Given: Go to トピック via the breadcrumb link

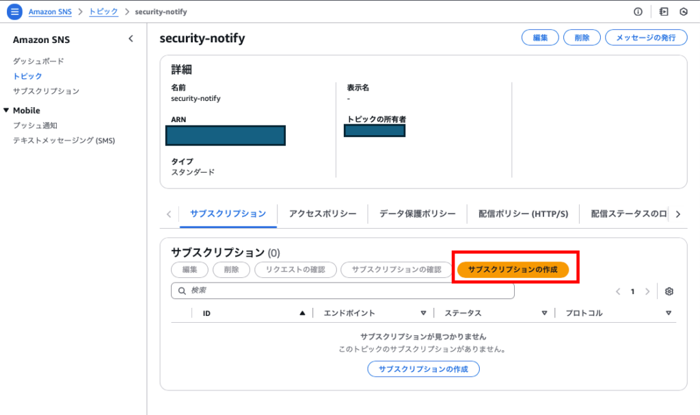Looking at the screenshot, I should (103, 11).
